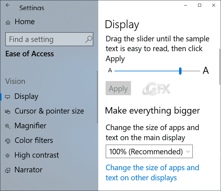Click the right-side page scrollbar
Image resolution: width=221 pixels, height=191 pixels.
pyautogui.click(x=220, y=67)
